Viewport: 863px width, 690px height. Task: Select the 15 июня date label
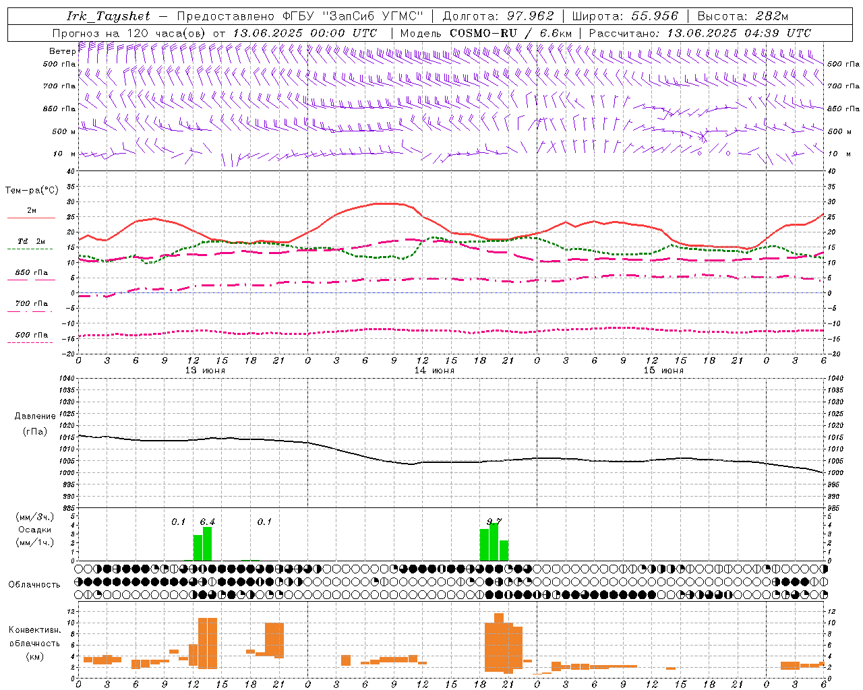pos(663,371)
